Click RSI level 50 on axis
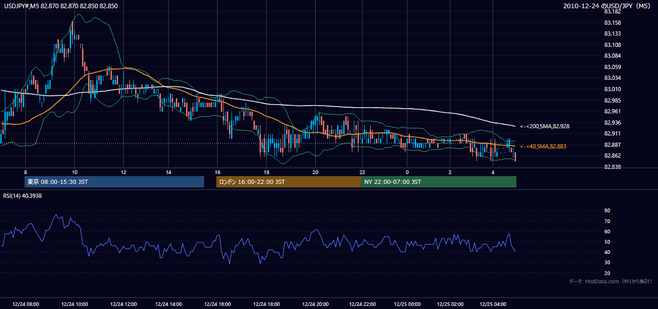This screenshot has width=658, height=309. tap(607, 242)
